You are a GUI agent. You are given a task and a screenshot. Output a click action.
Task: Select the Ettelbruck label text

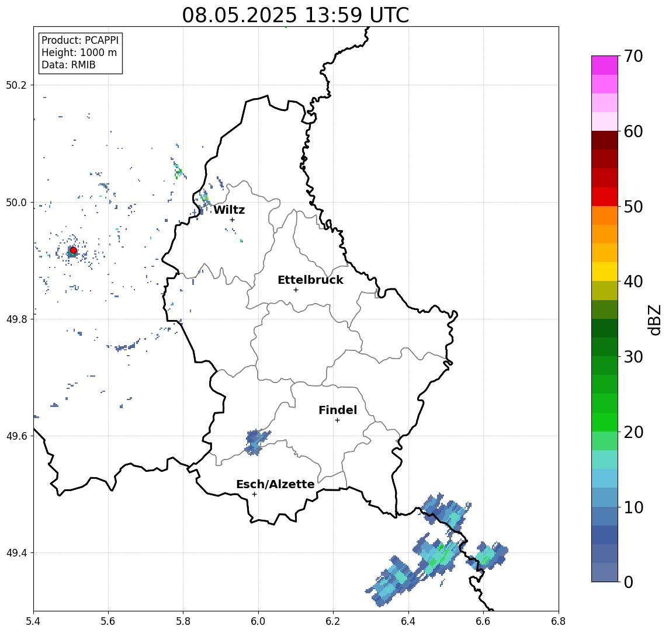(310, 280)
